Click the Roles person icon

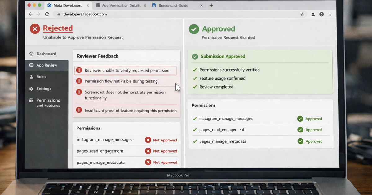point(31,77)
